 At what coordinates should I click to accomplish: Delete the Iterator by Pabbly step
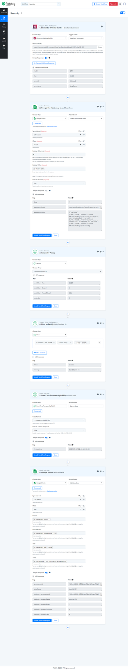103,252
